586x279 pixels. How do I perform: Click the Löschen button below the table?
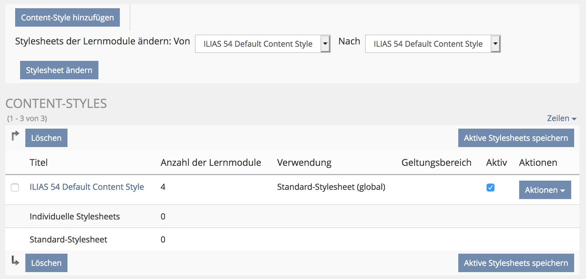pos(46,263)
